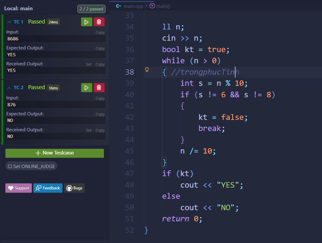Run test case TC 1
Image resolution: width=322 pixels, height=243 pixels.
86,22
